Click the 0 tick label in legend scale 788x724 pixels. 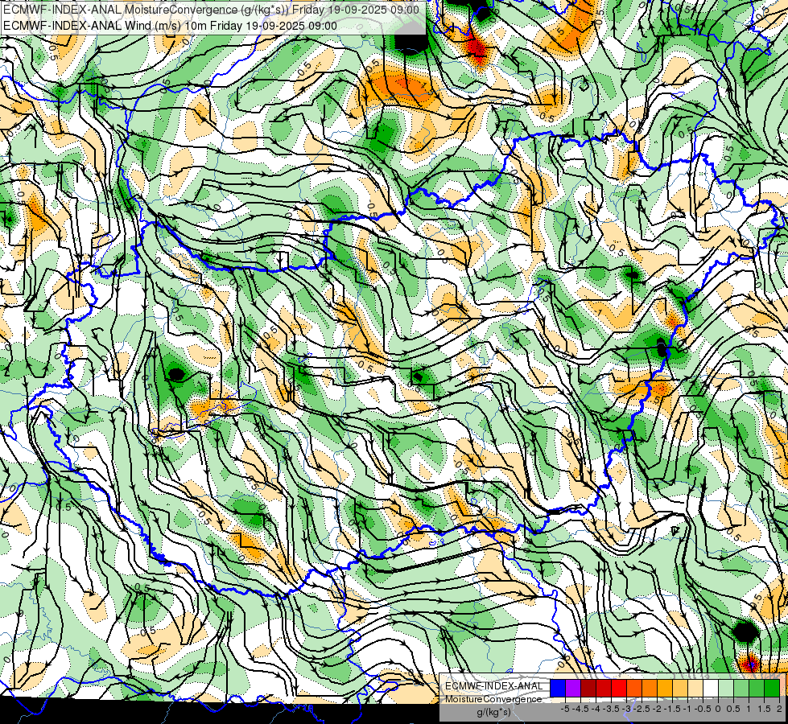(x=718, y=709)
